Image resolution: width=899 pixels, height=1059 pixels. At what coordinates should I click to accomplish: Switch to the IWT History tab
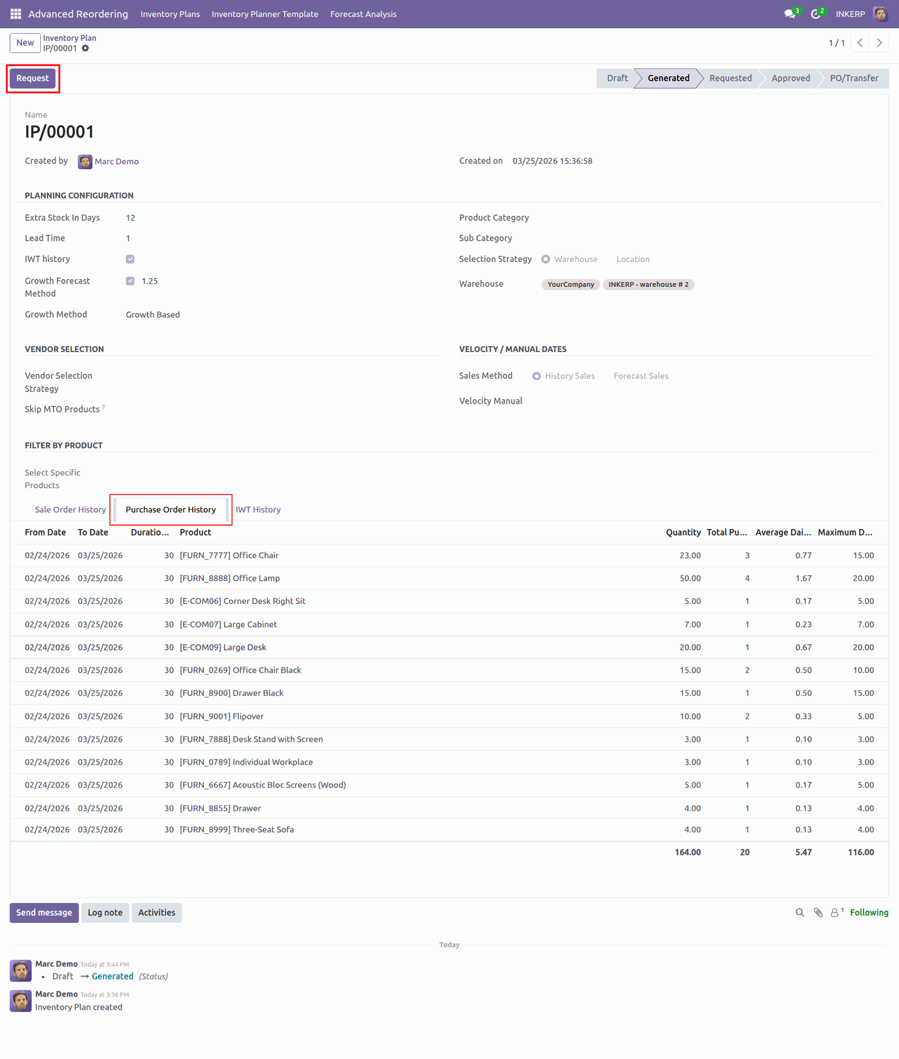258,510
